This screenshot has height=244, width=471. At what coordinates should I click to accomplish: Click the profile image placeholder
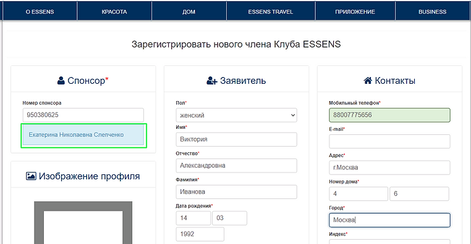(83, 223)
